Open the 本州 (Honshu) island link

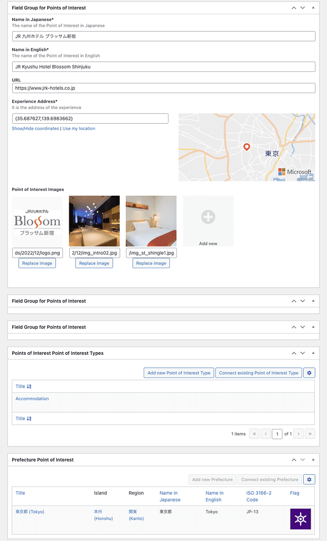pos(104,515)
